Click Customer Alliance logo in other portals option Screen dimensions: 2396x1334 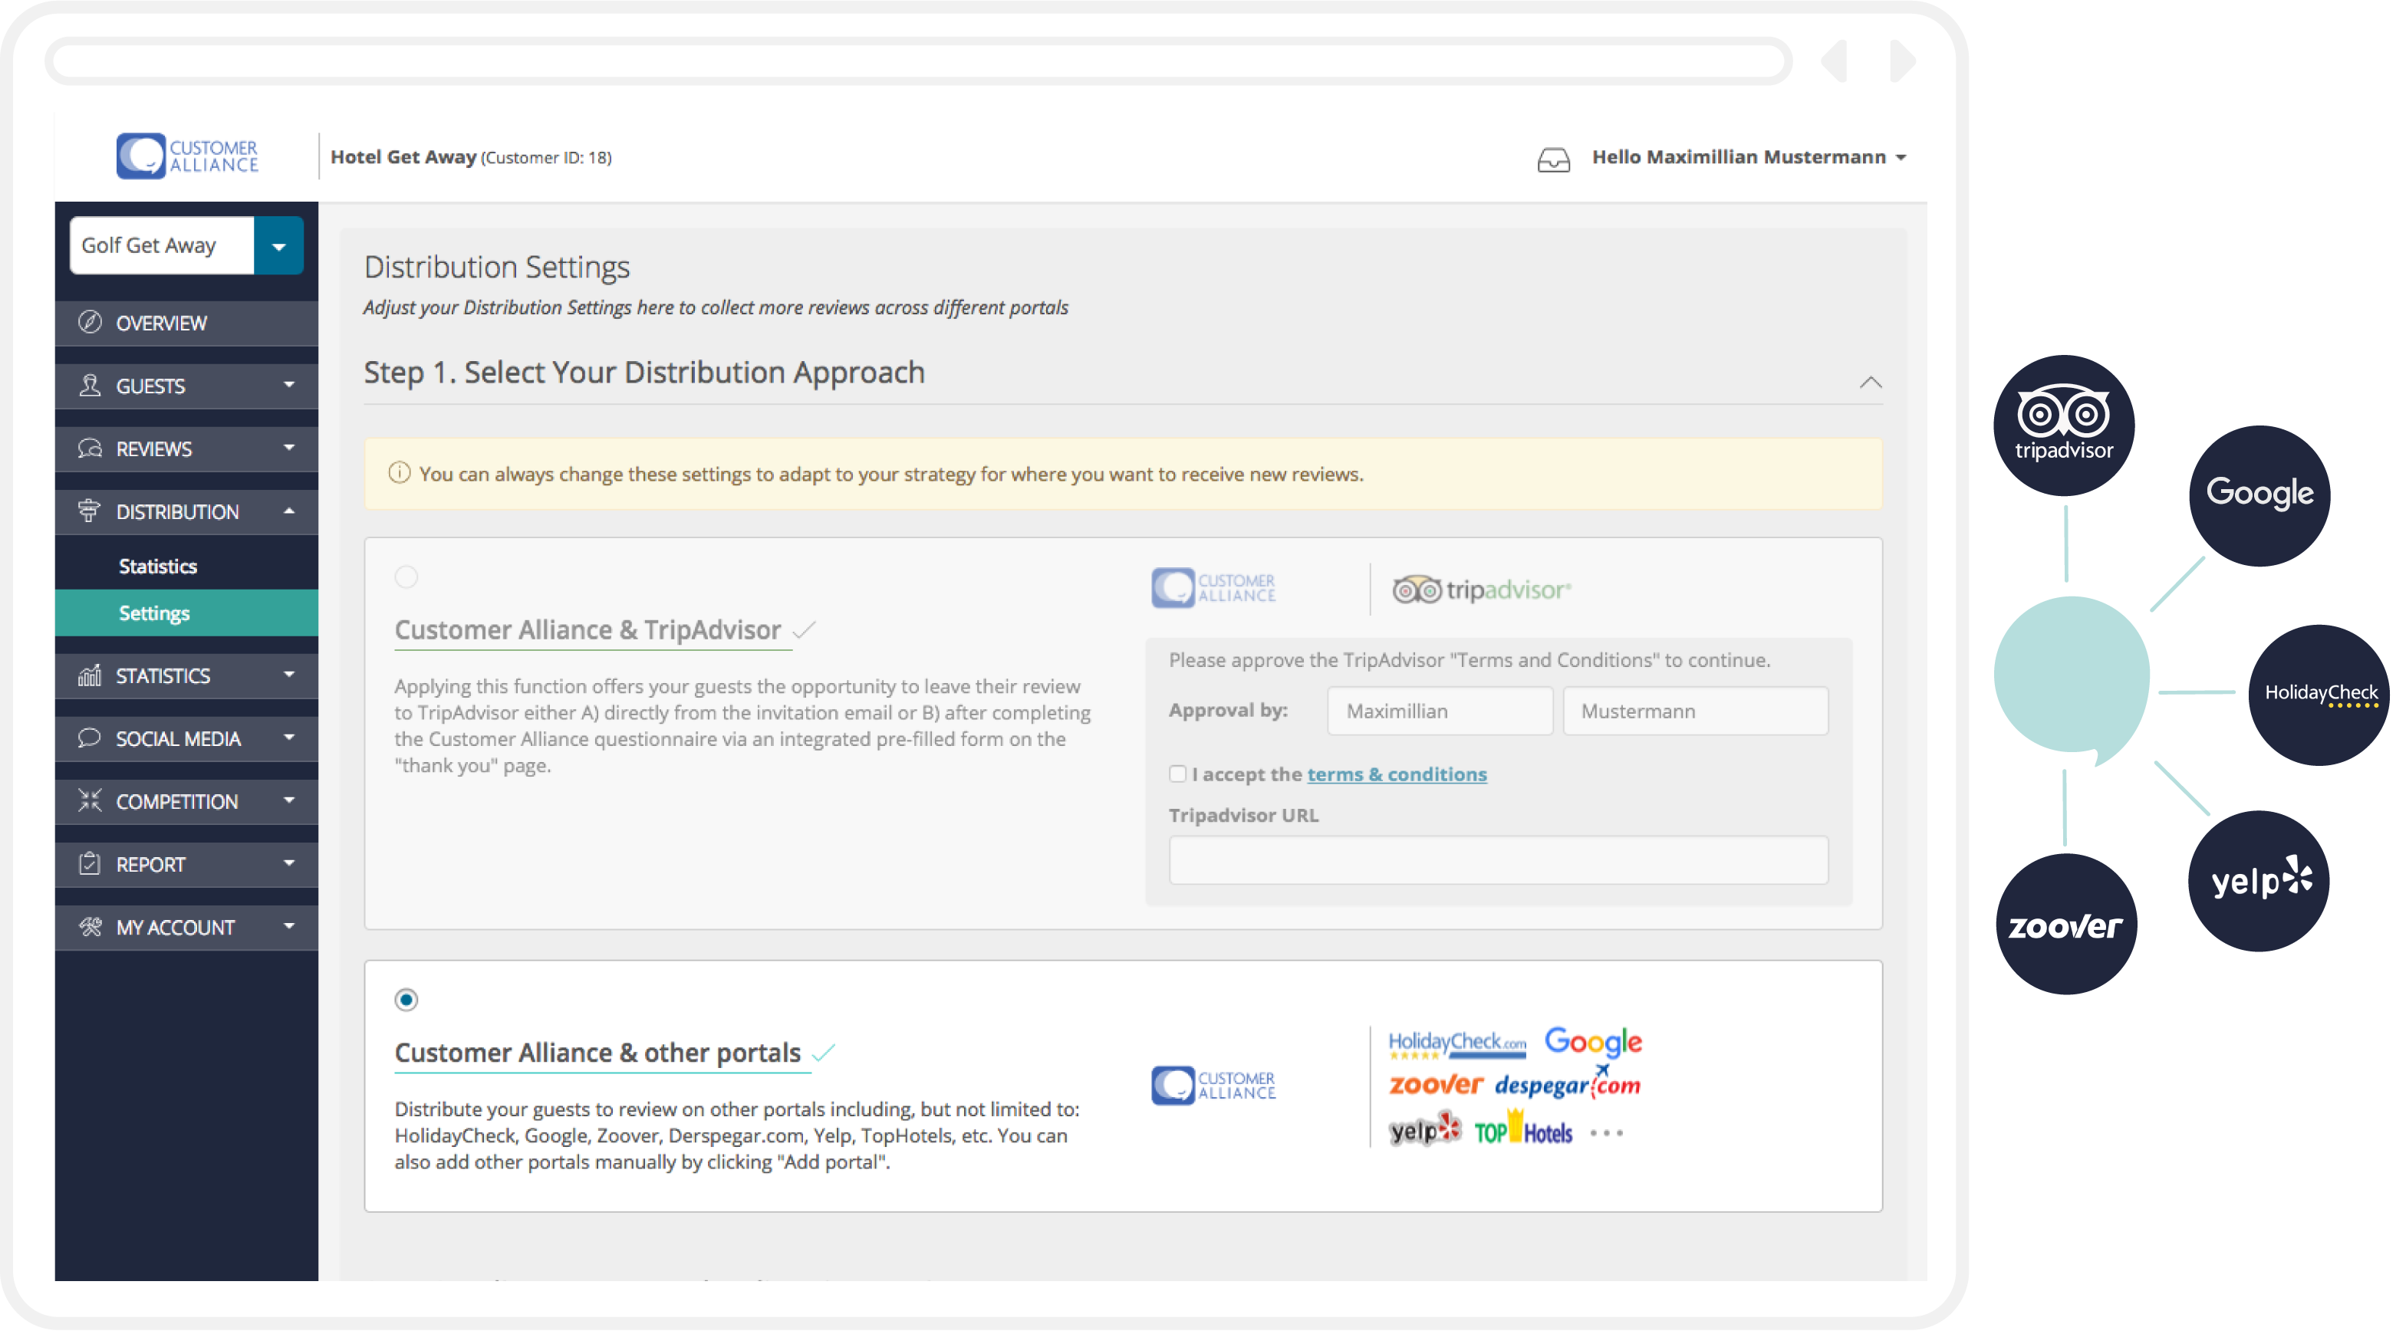1213,1085
